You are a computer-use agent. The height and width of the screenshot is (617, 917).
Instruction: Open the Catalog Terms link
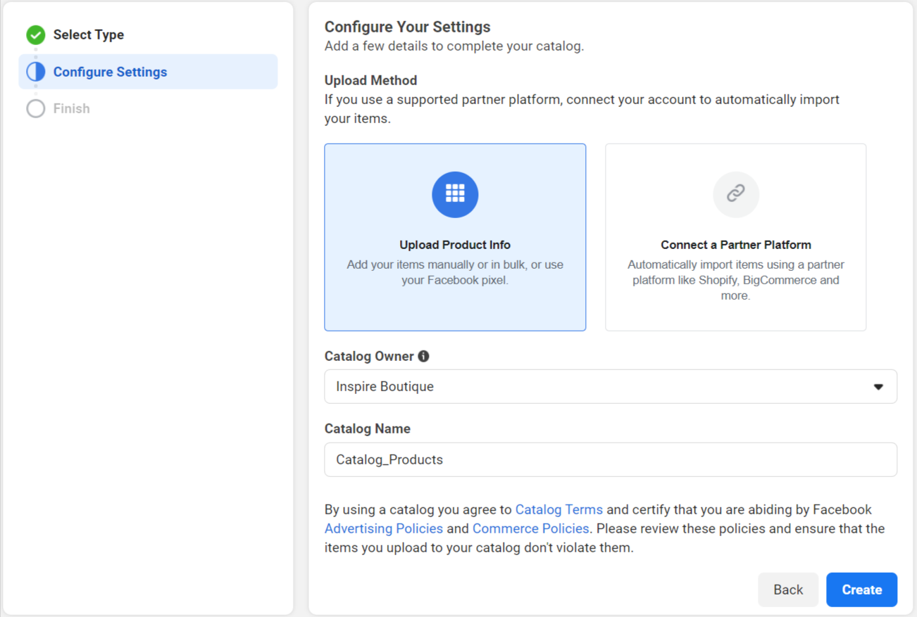click(x=559, y=509)
